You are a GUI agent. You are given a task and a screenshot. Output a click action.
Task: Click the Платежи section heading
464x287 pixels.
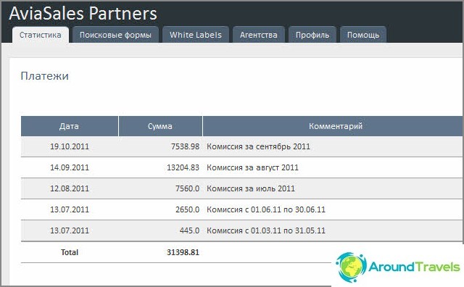45,76
